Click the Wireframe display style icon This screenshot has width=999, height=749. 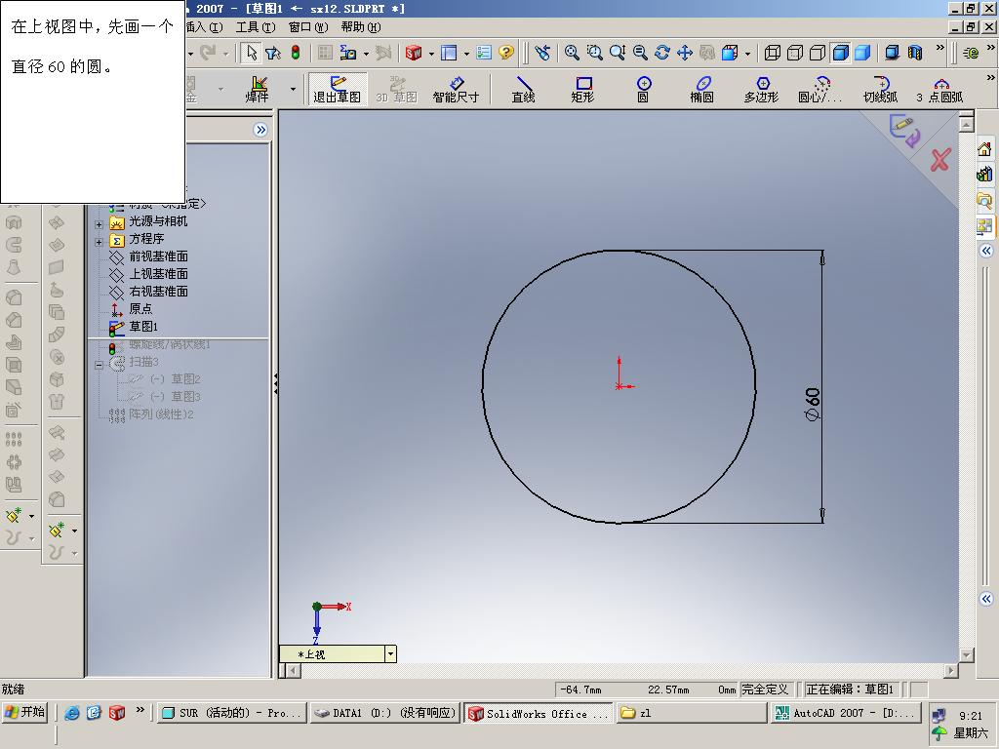[x=773, y=53]
